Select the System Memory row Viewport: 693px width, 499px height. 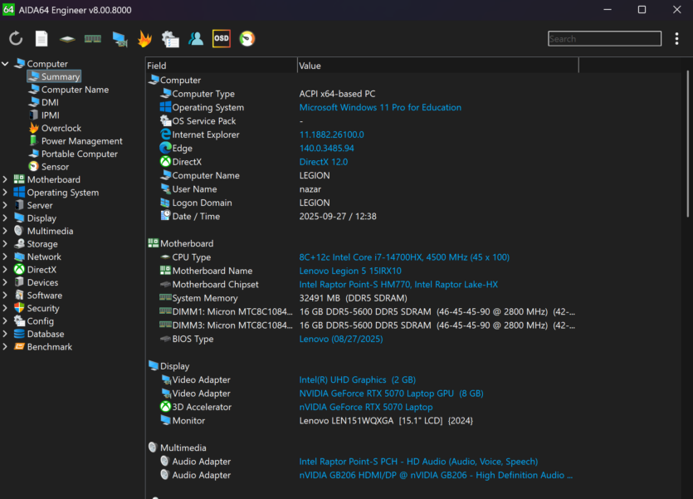tap(362, 298)
